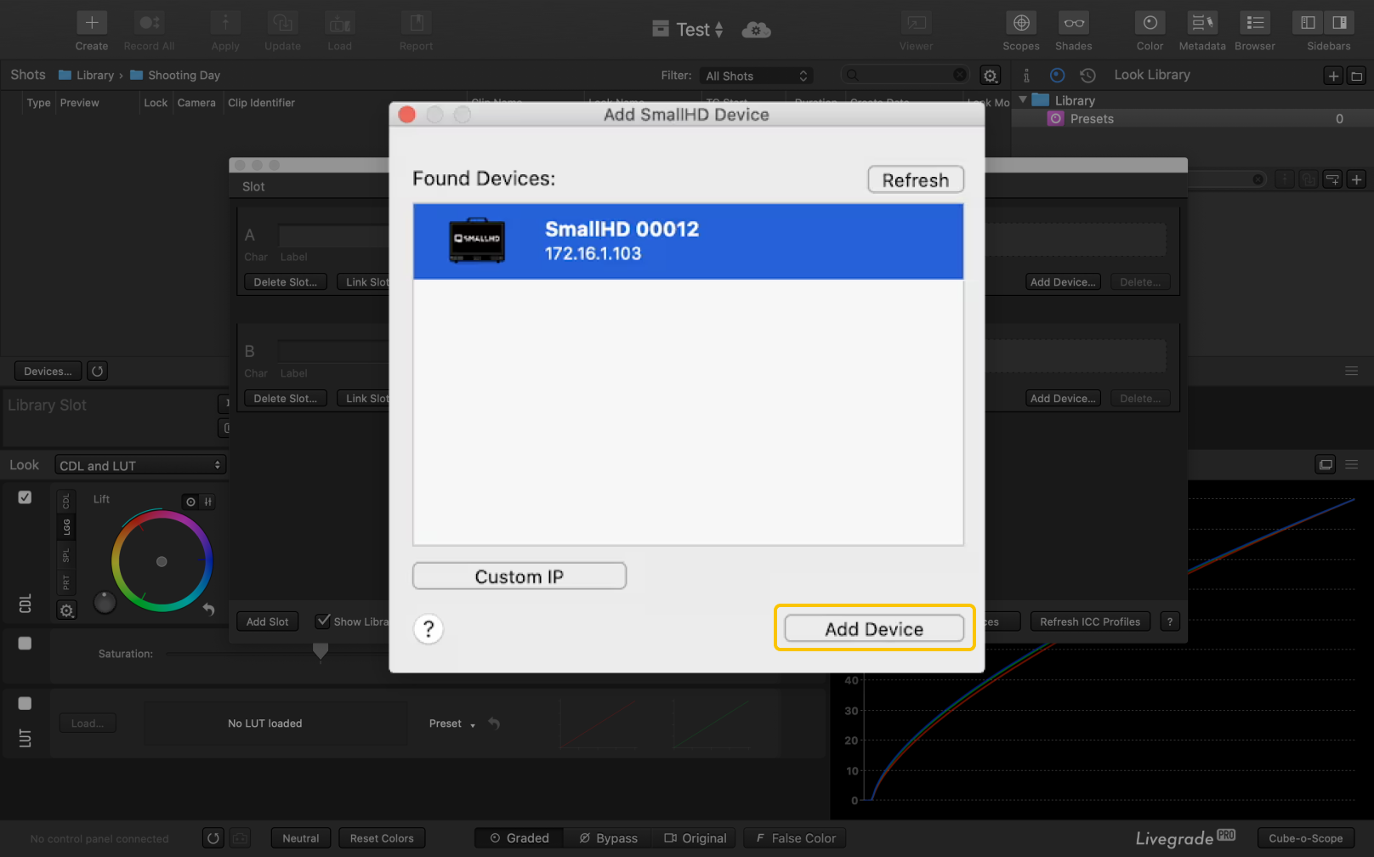Enable the Saturation row checkbox
Image resolution: width=1374 pixels, height=857 pixels.
click(25, 644)
